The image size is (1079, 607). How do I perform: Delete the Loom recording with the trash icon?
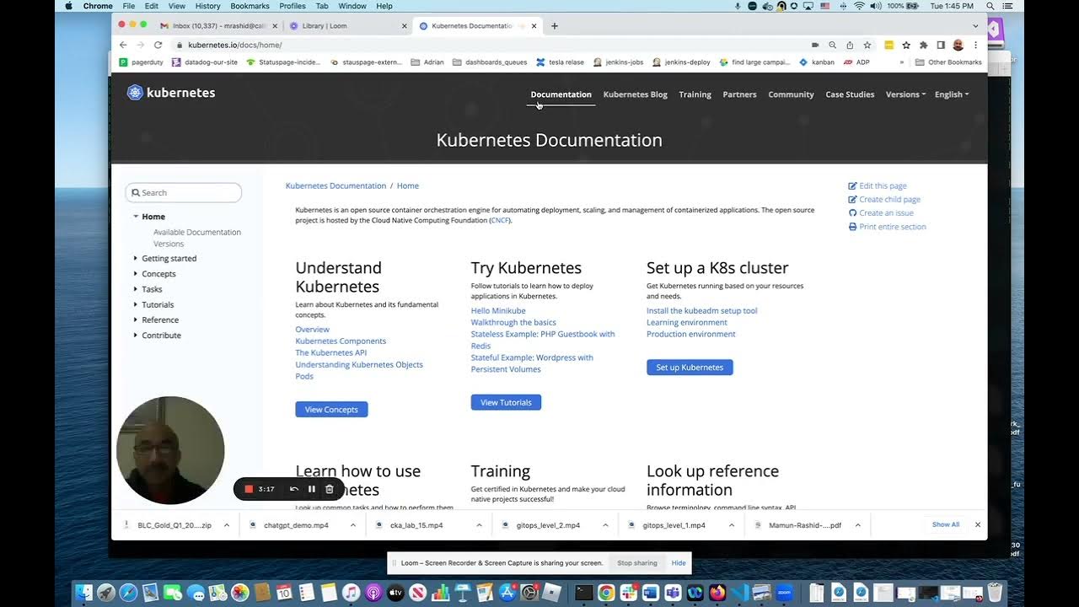tap(330, 489)
